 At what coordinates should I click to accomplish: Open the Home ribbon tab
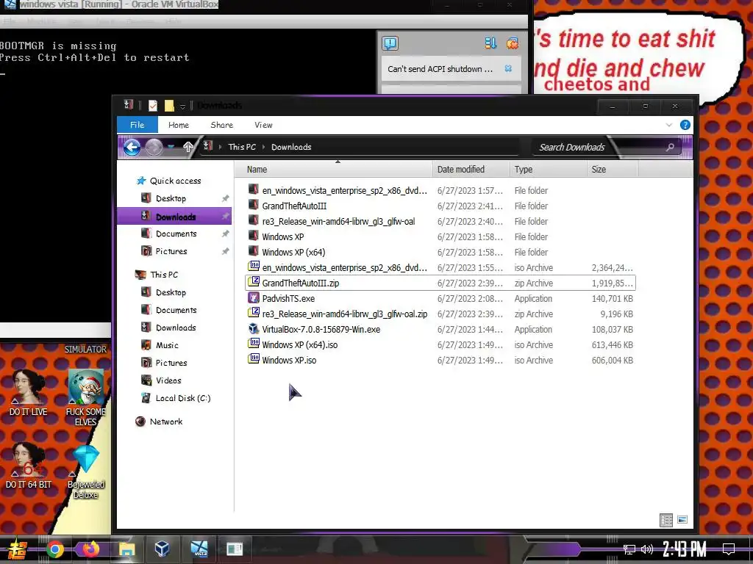[x=179, y=125]
